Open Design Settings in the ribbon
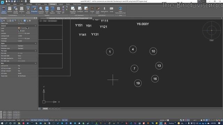The height and width of the screenshot is (125, 223). (16, 10)
